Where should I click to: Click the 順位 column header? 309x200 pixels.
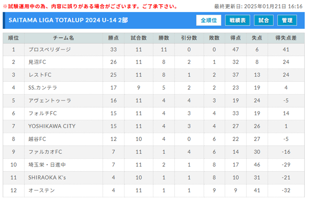coord(14,38)
